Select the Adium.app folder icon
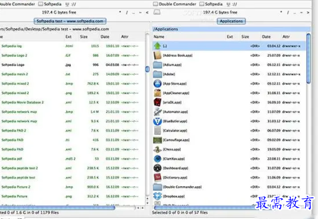Image resolution: width=318 pixels, height=219 pixels. (157, 65)
